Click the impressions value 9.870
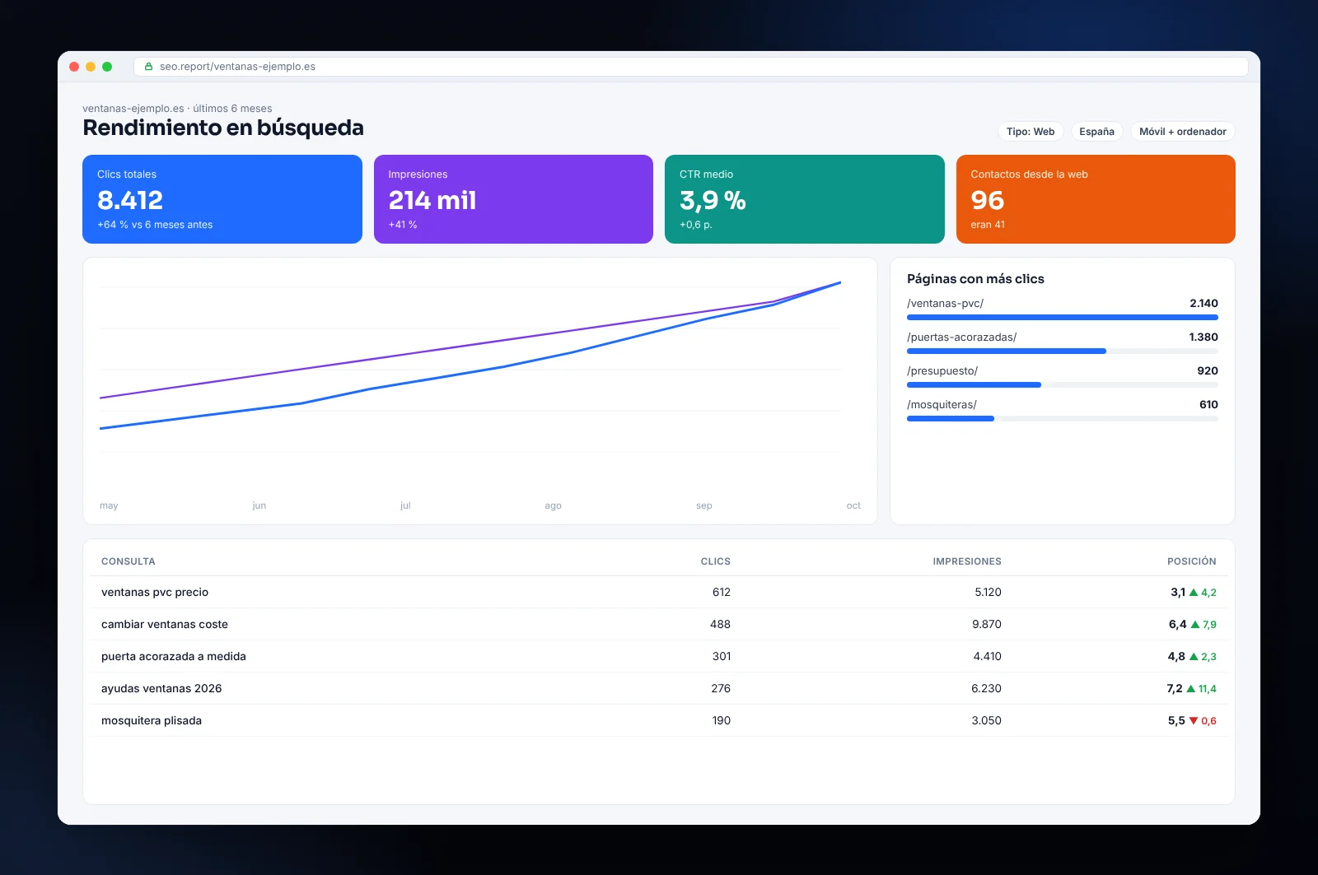This screenshot has height=875, width=1318. (987, 624)
